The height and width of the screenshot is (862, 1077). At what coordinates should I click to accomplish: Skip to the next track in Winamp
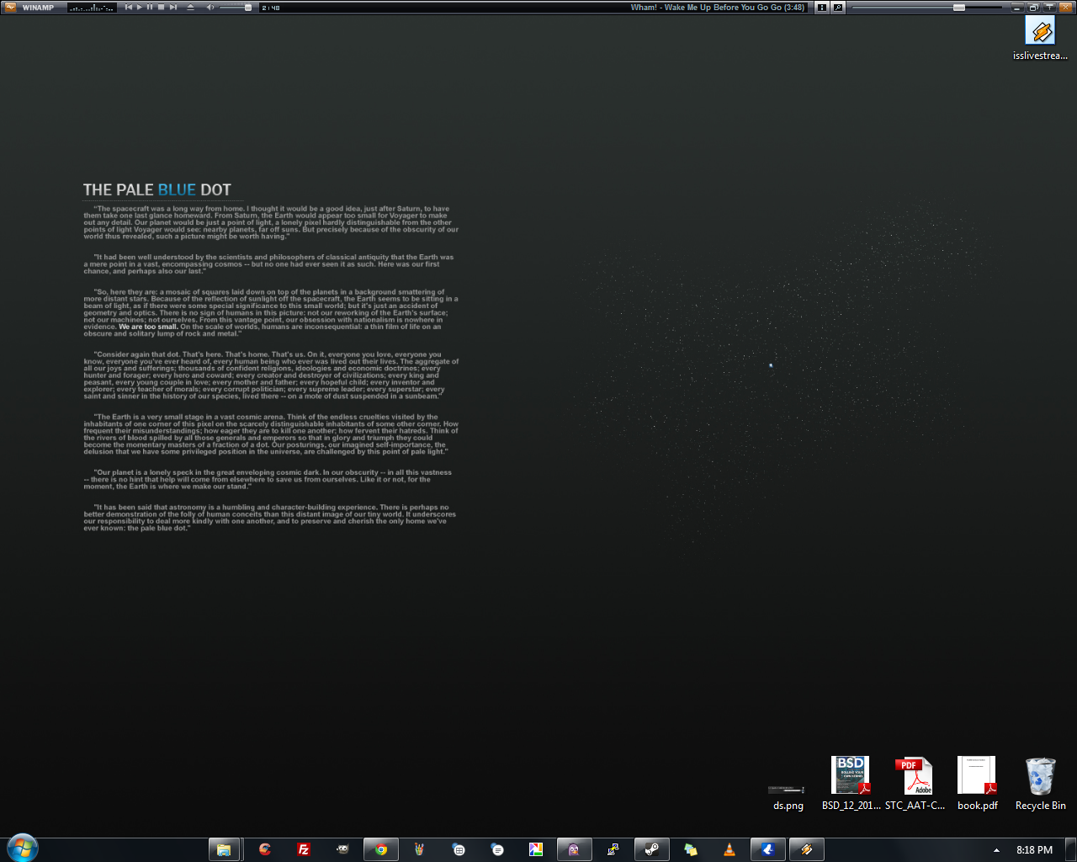[173, 8]
